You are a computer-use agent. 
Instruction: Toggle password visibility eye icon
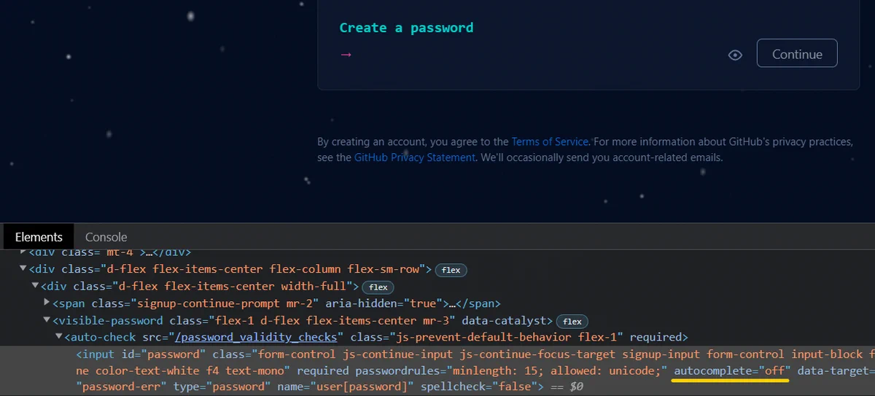click(735, 55)
